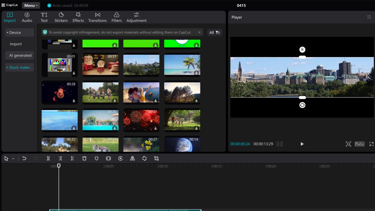Screen dimensions: 375x211
Task: Click the Mirror flip icon
Action: pos(132,158)
